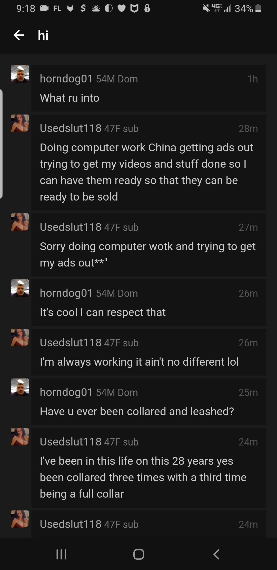
Task: Open avatar beside "Doing computer work" message
Action: point(20,123)
